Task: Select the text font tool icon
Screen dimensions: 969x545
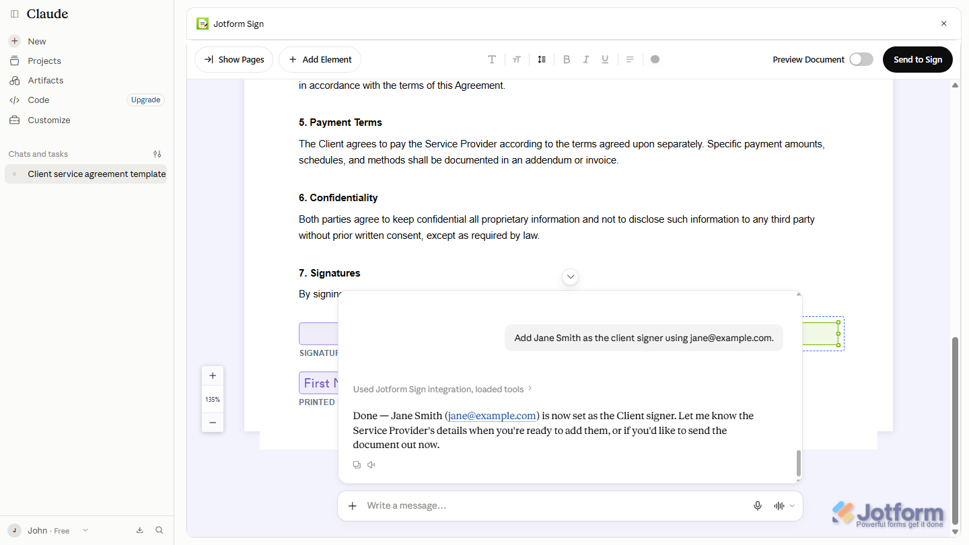Action: (492, 59)
